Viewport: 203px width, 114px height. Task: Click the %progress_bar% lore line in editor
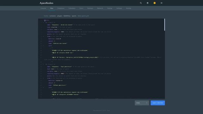(75, 57)
